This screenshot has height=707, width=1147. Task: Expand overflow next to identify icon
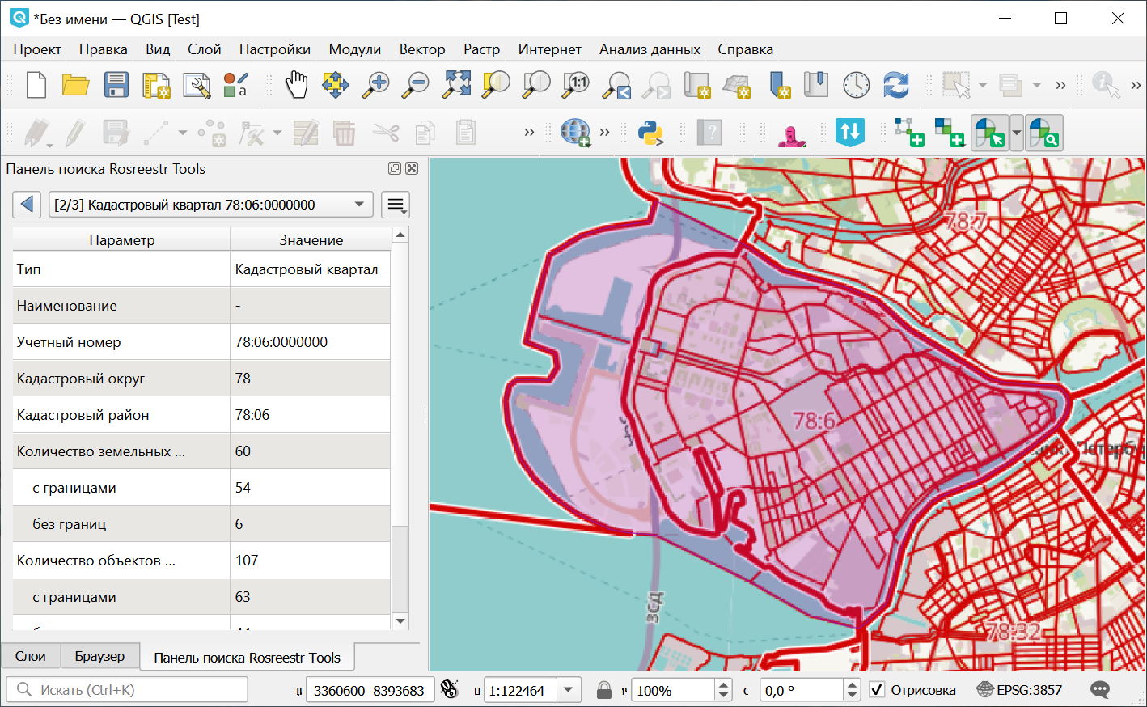coord(1136,84)
